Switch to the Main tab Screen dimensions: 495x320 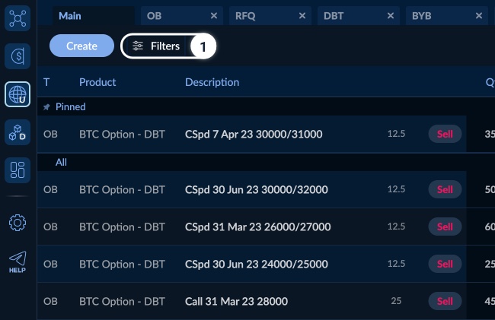pyautogui.click(x=70, y=15)
